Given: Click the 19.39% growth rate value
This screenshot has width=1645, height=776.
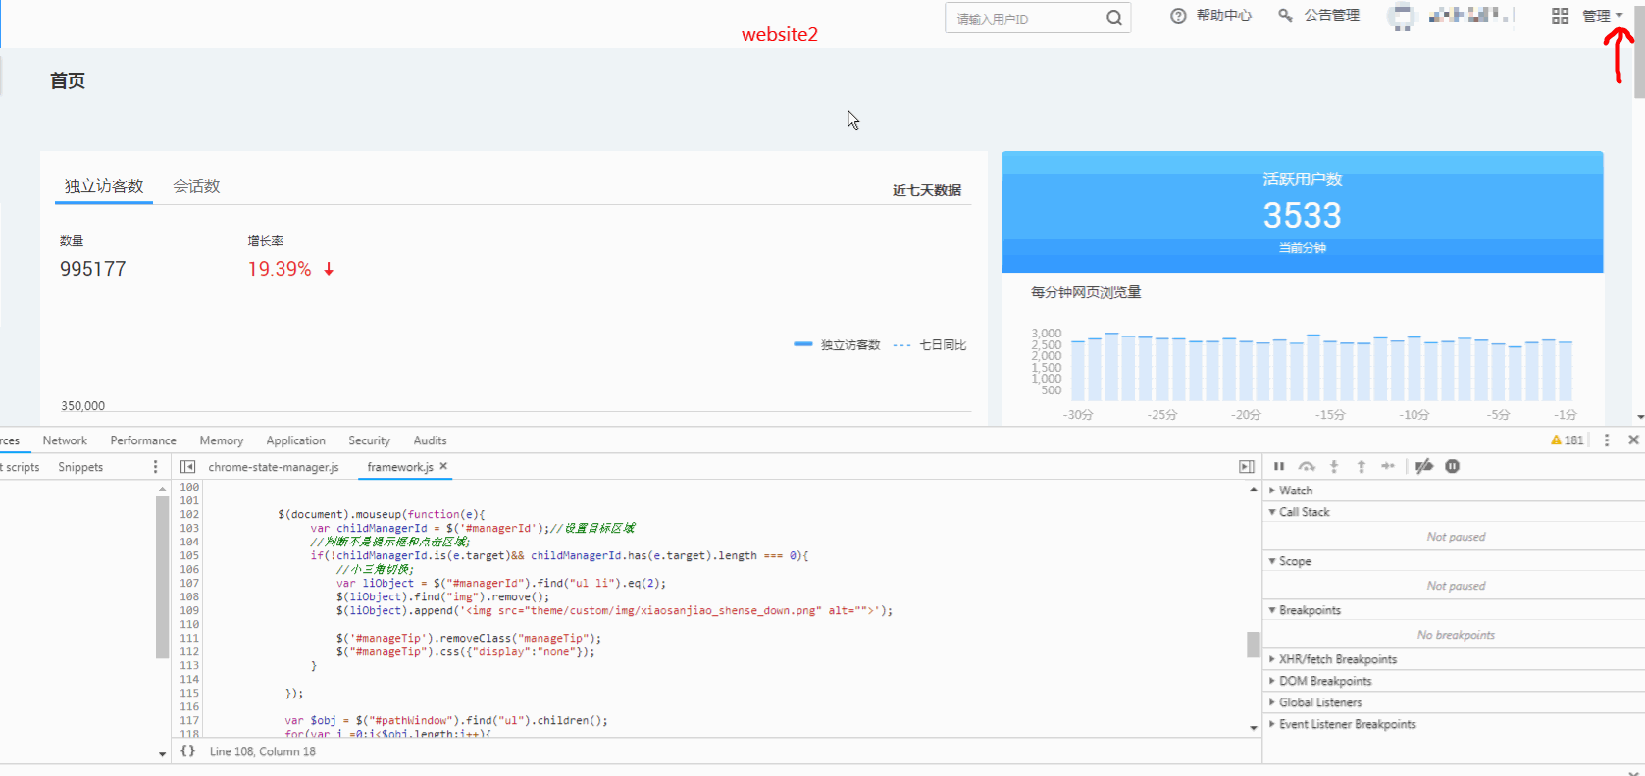Looking at the screenshot, I should pos(280,269).
